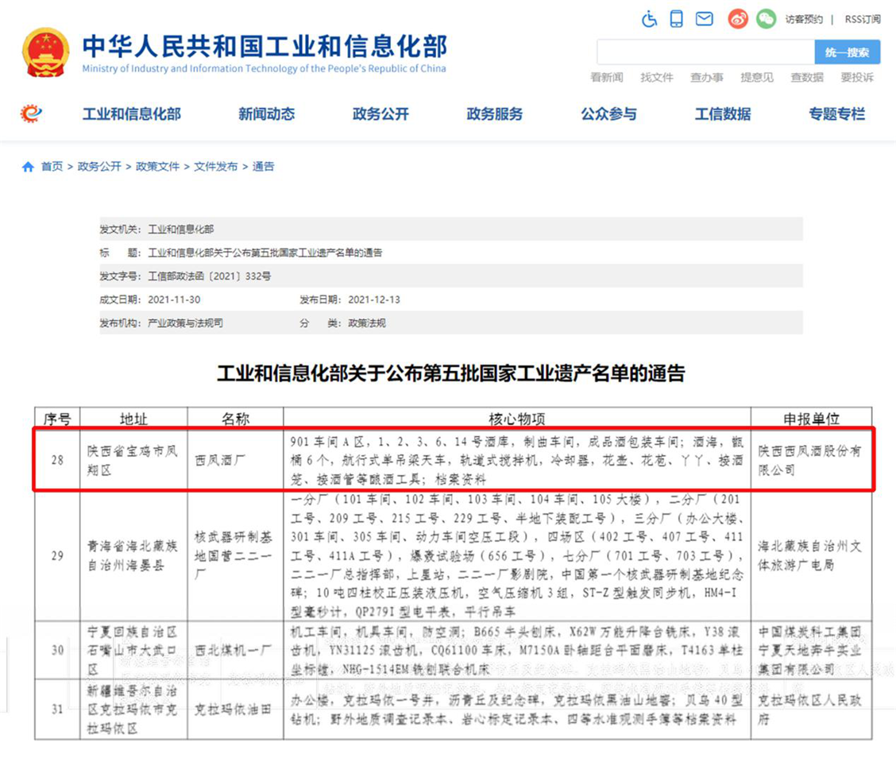Click the 找文件 quick link
Image resolution: width=896 pixels, height=773 pixels.
click(657, 77)
